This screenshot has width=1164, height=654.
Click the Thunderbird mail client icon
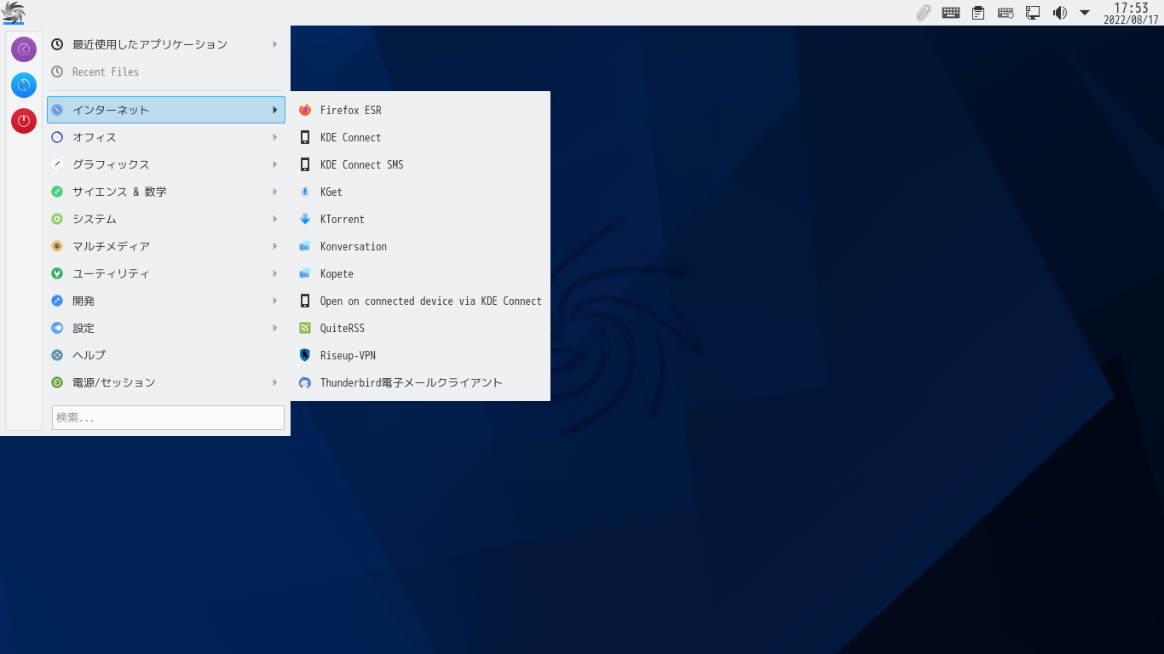point(305,382)
